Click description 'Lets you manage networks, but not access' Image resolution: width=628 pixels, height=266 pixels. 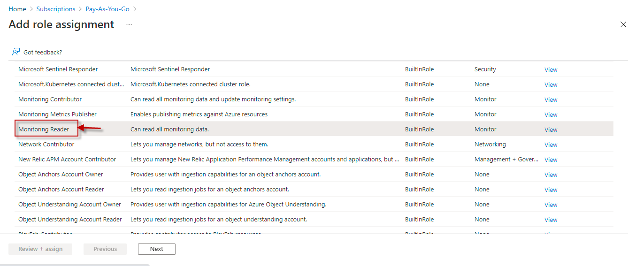(x=199, y=144)
